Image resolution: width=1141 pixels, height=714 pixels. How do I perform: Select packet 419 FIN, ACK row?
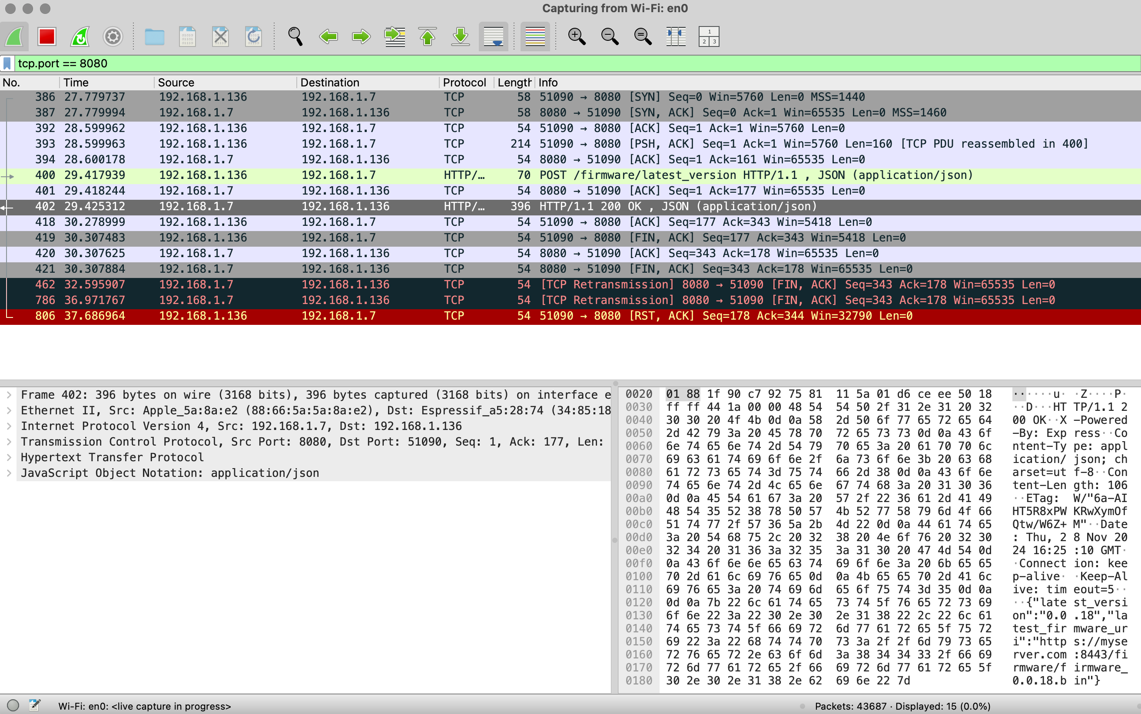click(x=570, y=238)
